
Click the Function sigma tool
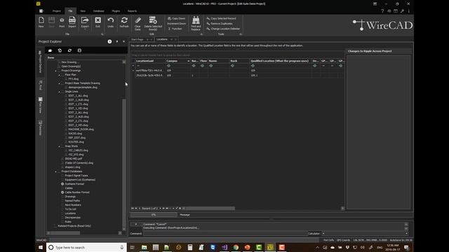tap(175, 29)
